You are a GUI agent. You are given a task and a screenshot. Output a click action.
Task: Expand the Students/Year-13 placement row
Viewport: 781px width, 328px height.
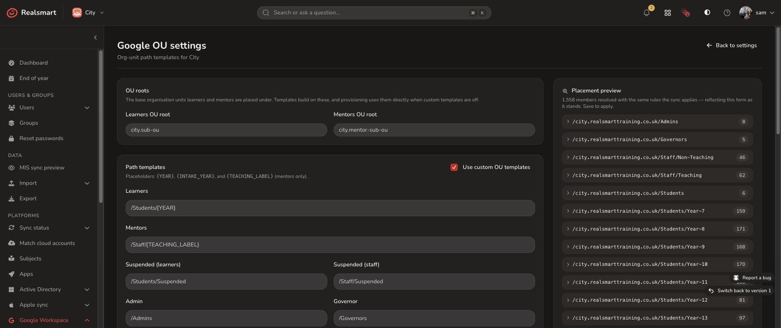point(657,318)
